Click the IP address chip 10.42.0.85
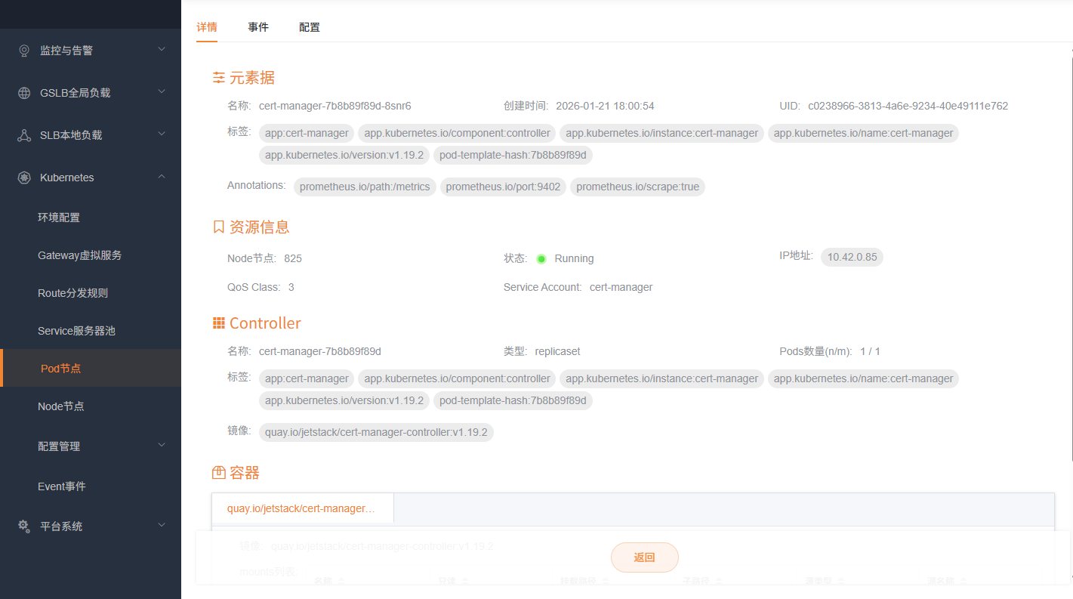This screenshot has height=599, width=1073. pos(852,257)
